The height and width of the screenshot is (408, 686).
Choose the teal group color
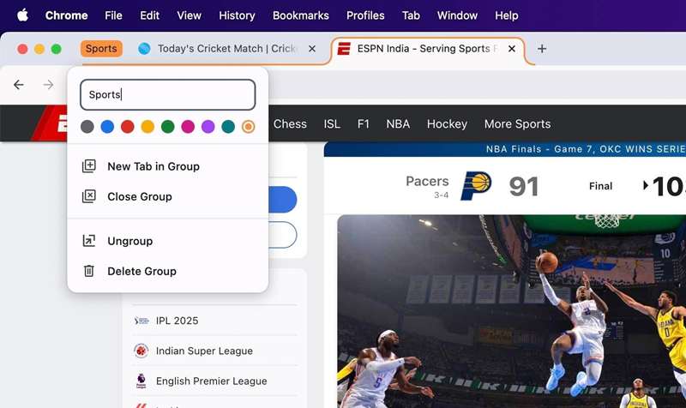click(228, 127)
